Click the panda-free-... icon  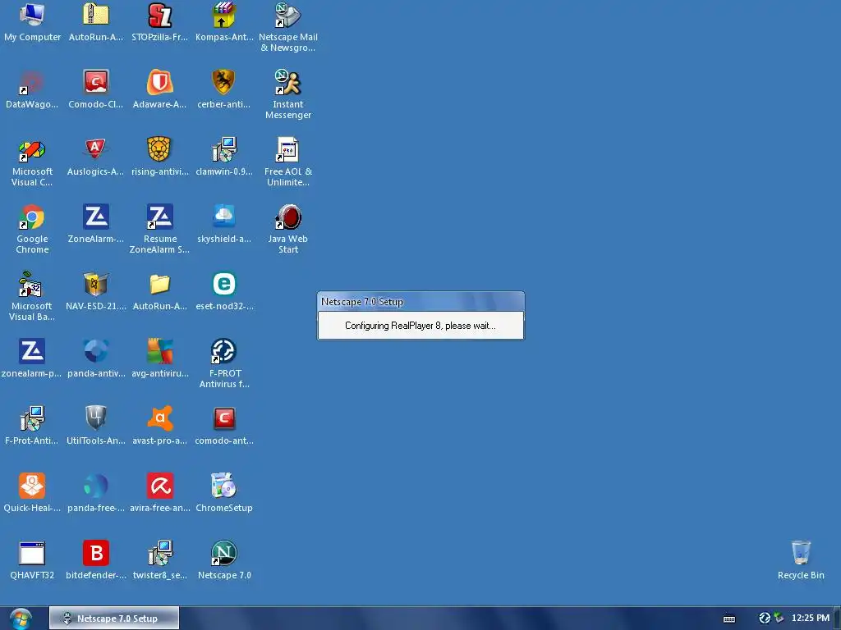pos(96,486)
